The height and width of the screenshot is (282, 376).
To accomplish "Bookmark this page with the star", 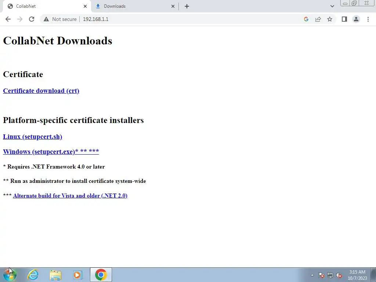I will 330,19.
